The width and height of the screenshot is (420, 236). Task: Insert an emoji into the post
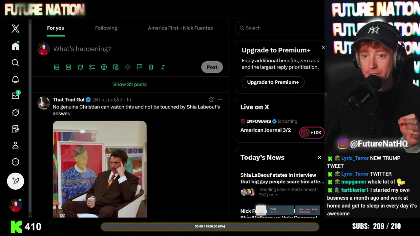click(104, 67)
